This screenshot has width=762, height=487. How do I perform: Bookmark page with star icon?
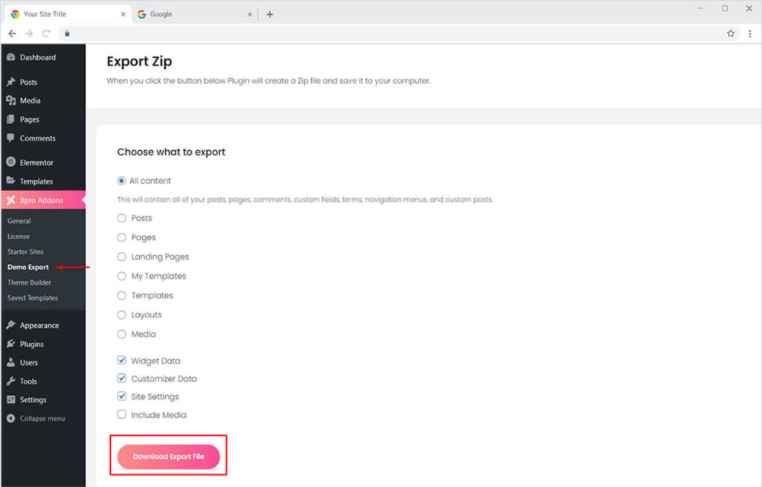tap(731, 33)
